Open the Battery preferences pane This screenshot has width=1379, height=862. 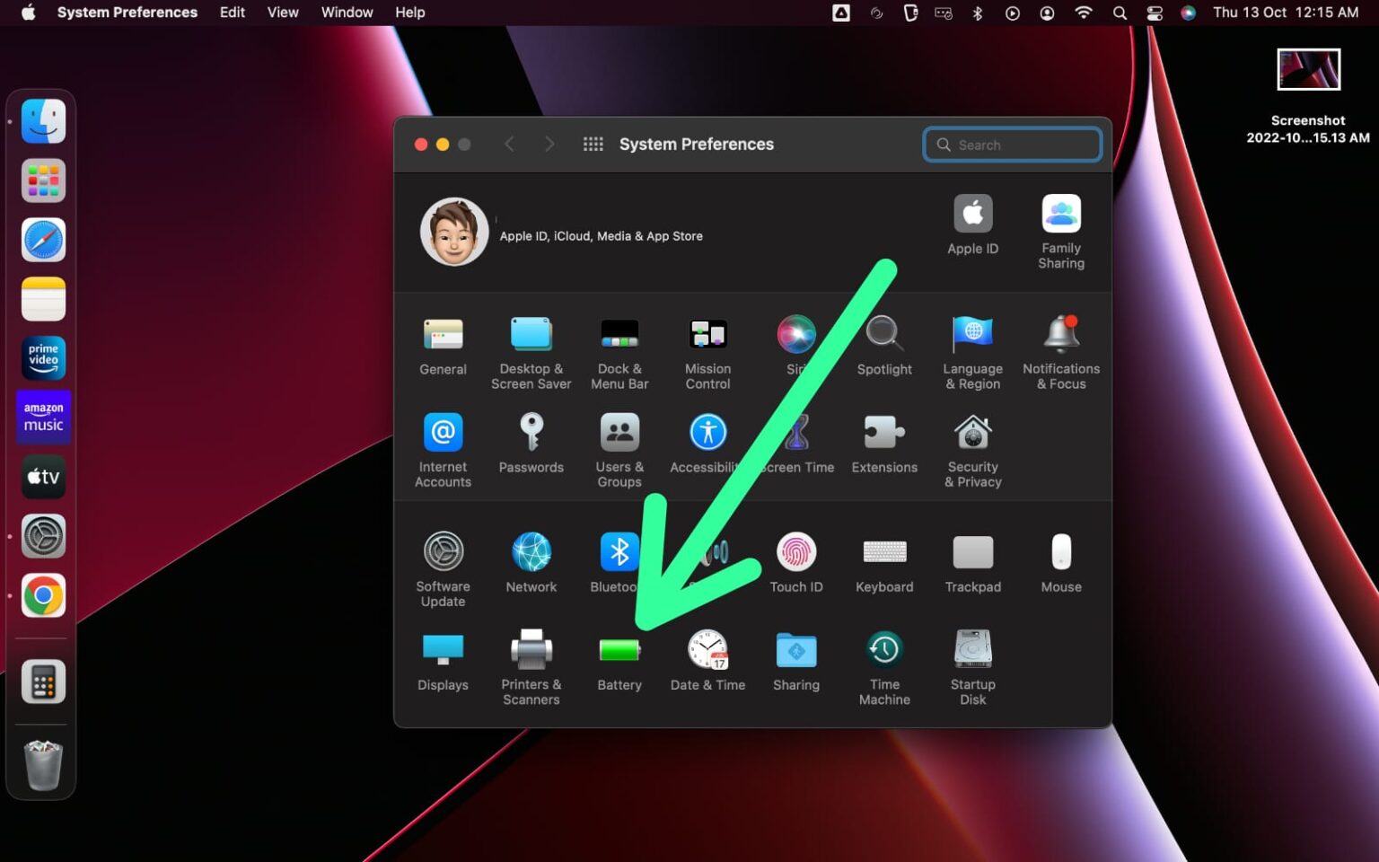(619, 651)
